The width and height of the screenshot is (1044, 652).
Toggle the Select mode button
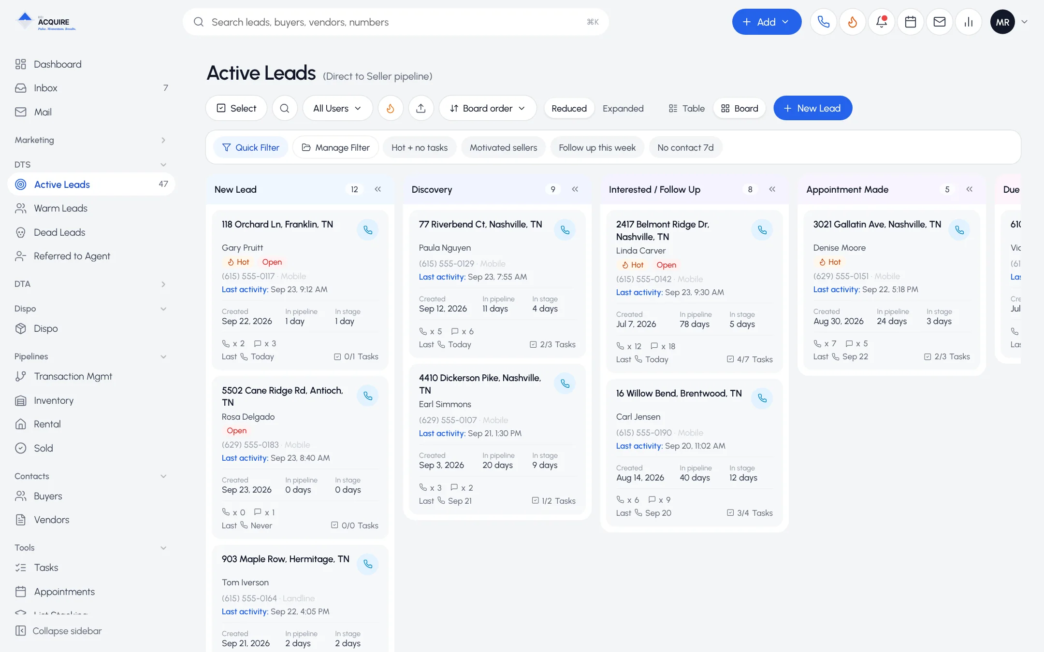[236, 108]
